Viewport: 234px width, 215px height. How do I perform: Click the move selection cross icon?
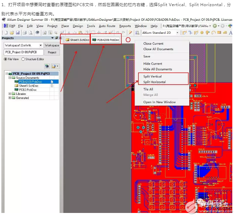tap(99, 32)
